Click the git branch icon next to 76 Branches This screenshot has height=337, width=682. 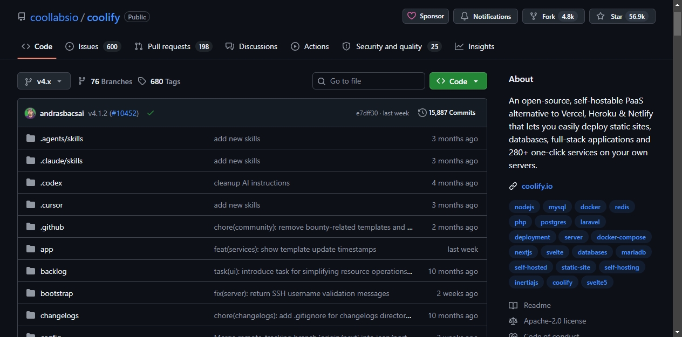[x=82, y=81]
